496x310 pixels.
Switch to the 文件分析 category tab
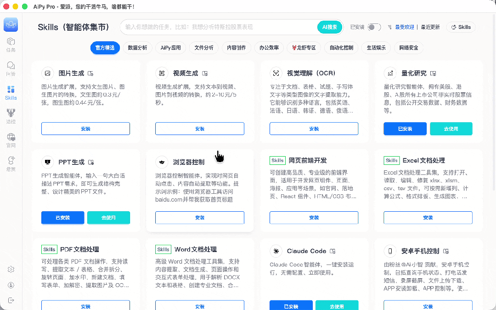(204, 48)
